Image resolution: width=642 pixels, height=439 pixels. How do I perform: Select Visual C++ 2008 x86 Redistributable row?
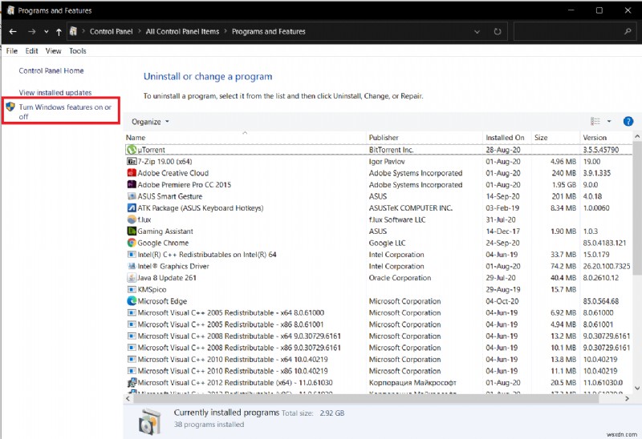pyautogui.click(x=378, y=348)
